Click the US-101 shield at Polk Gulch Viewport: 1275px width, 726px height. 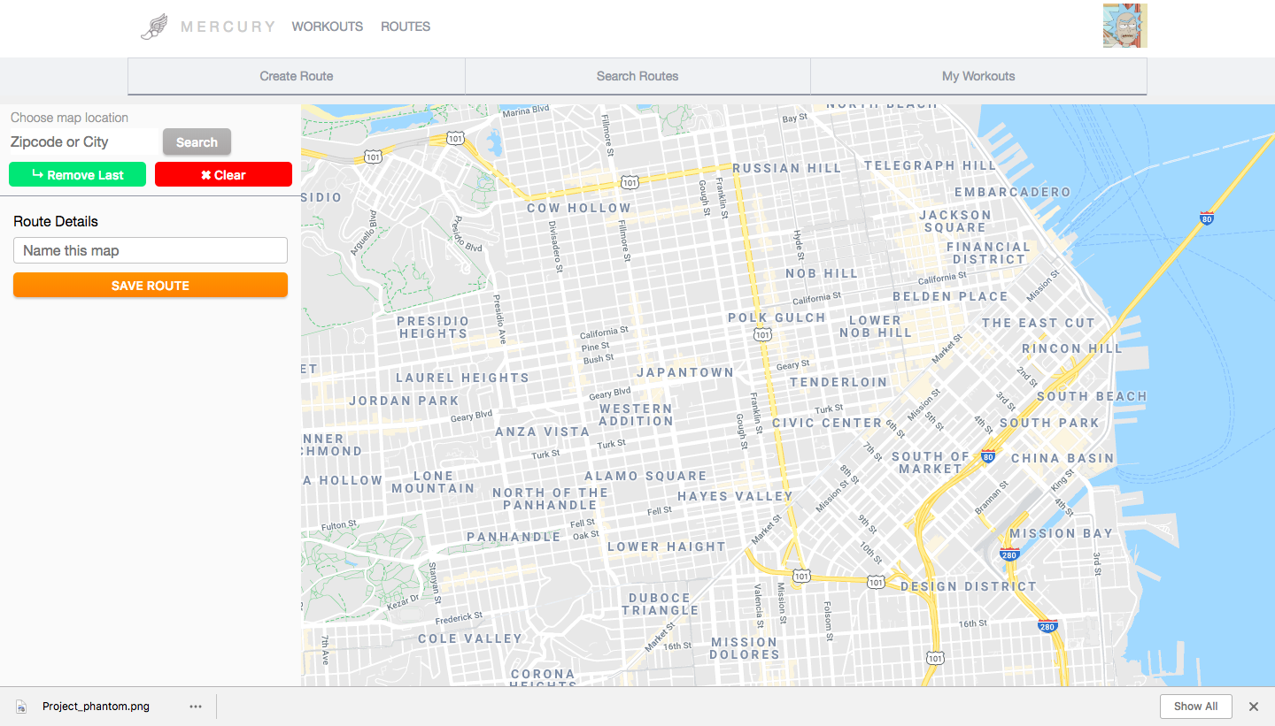pos(762,334)
